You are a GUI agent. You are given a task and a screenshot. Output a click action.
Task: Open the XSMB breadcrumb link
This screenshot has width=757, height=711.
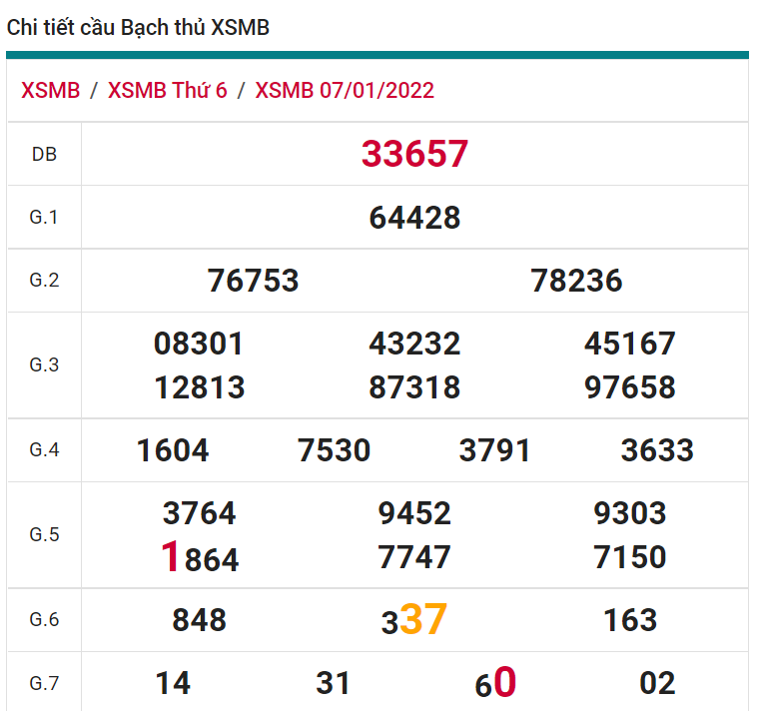50,91
